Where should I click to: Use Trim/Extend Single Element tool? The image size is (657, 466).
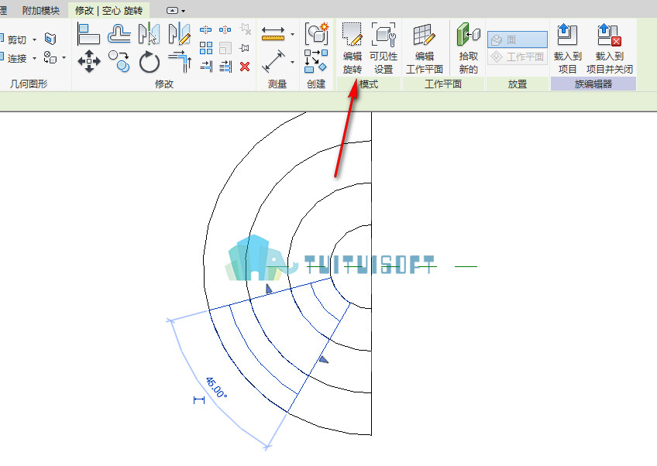pyautogui.click(x=206, y=67)
